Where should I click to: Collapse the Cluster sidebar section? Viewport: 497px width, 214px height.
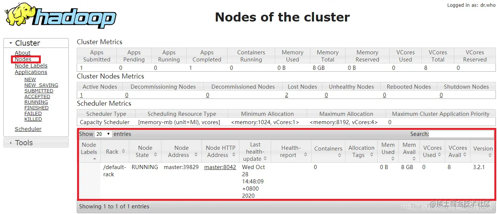point(36,43)
